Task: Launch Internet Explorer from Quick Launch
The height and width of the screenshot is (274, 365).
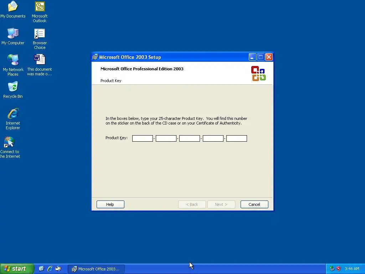Action: 50,269
